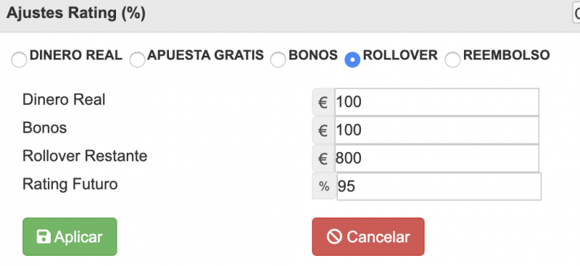The width and height of the screenshot is (580, 266).
Task: Click the Rating Futuro field showing 95
Action: click(439, 186)
